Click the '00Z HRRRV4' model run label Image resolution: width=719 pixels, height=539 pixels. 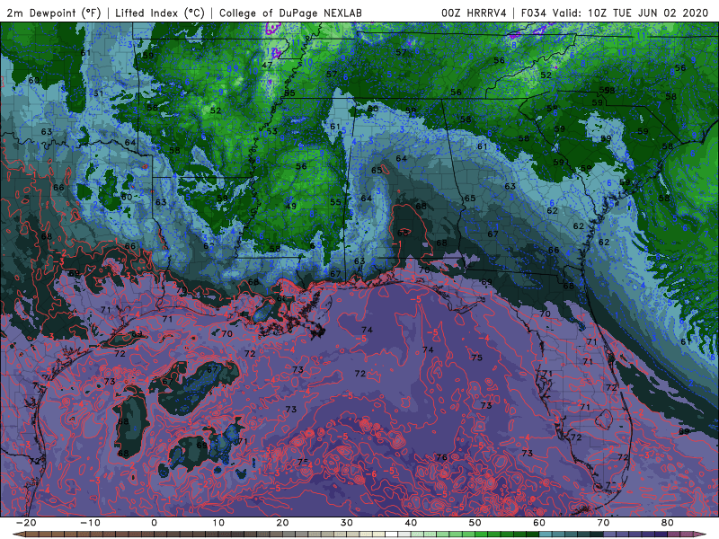coord(474,13)
